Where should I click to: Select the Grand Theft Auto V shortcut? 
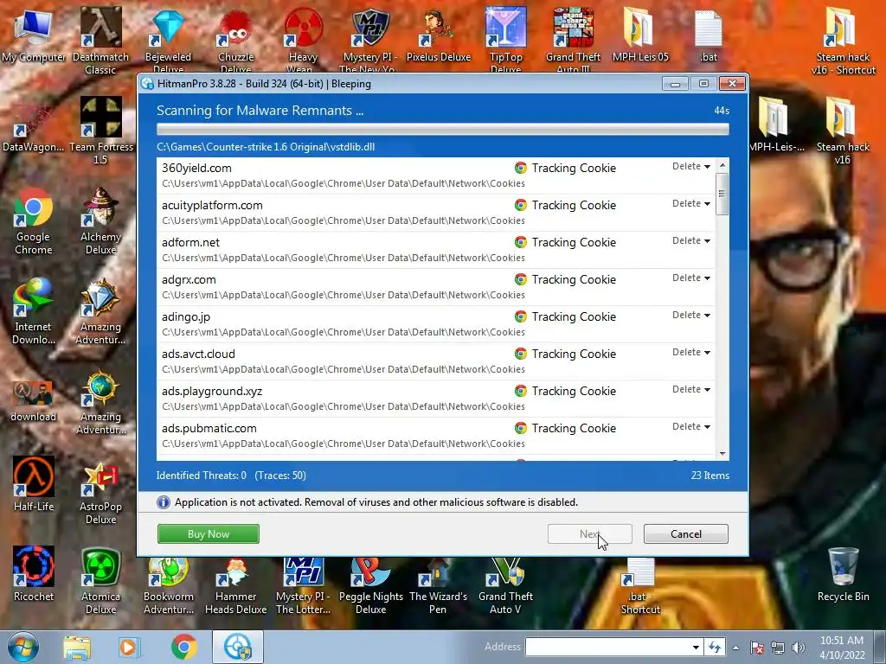pos(505,586)
